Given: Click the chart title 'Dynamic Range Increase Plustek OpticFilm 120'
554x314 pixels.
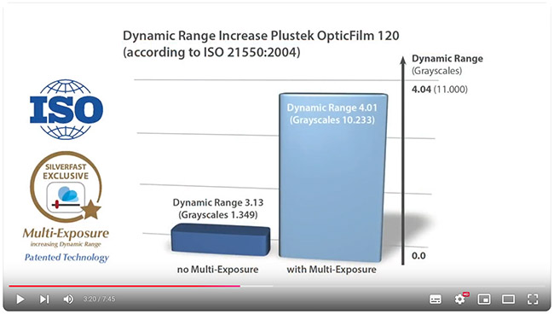Looking at the screenshot, I should [x=261, y=36].
